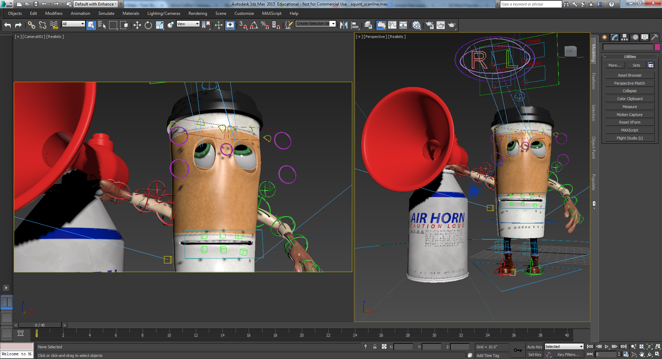Open Select by Name dialog
The image size is (662, 359).
coord(102,25)
